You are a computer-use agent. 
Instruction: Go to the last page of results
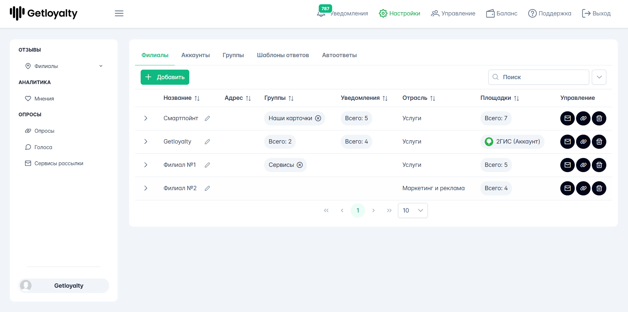coord(389,211)
